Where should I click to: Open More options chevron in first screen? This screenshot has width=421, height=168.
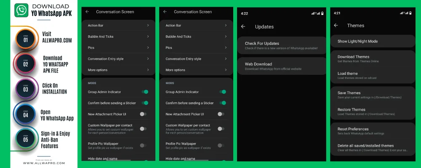pos(148,70)
